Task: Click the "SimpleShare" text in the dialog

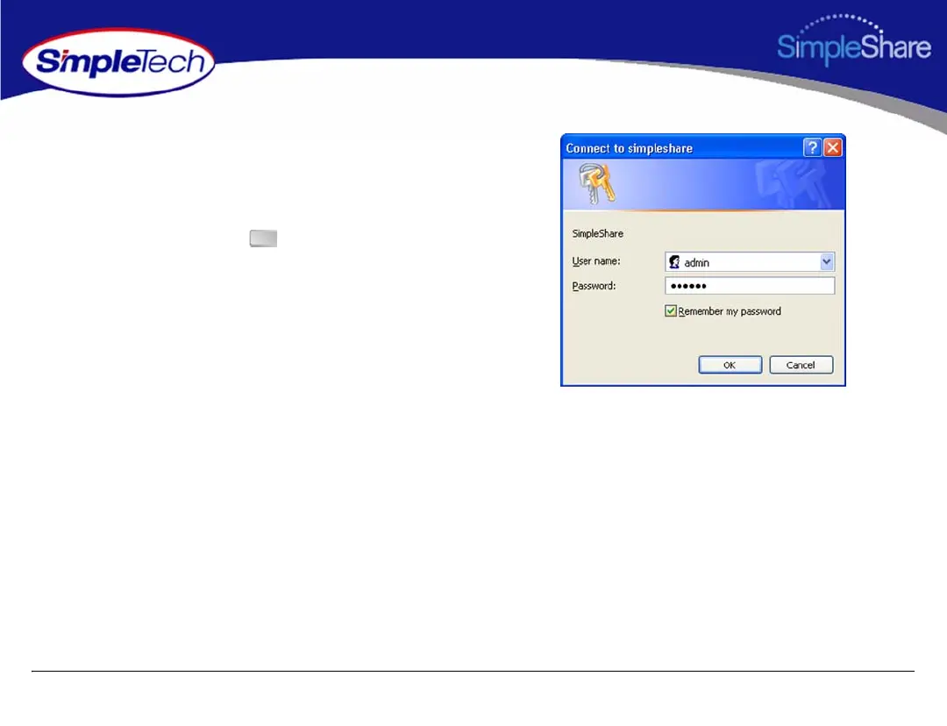Action: click(597, 233)
